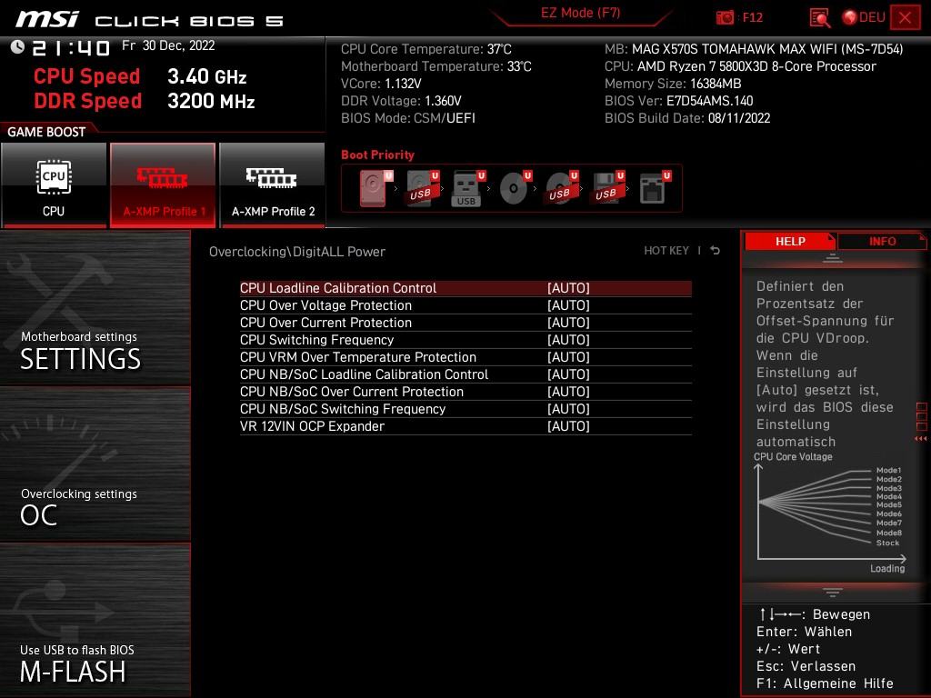Select the optical disc boot icon without a USB label
Viewport: 931px width, 698px height.
click(x=515, y=188)
